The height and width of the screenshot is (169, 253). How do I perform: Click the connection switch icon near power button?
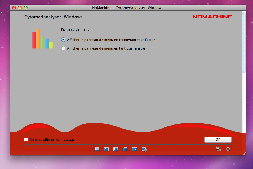pos(219,149)
